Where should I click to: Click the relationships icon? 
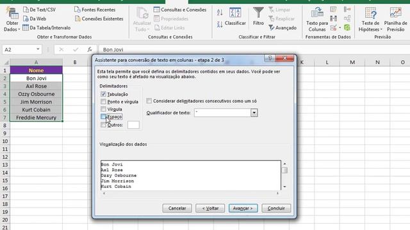pyautogui.click(x=347, y=19)
